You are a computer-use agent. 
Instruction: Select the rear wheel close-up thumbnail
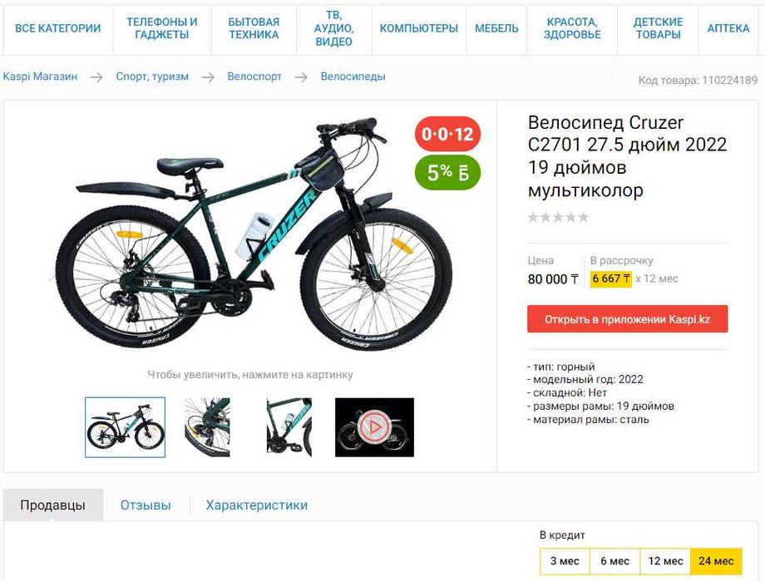pyautogui.click(x=207, y=427)
